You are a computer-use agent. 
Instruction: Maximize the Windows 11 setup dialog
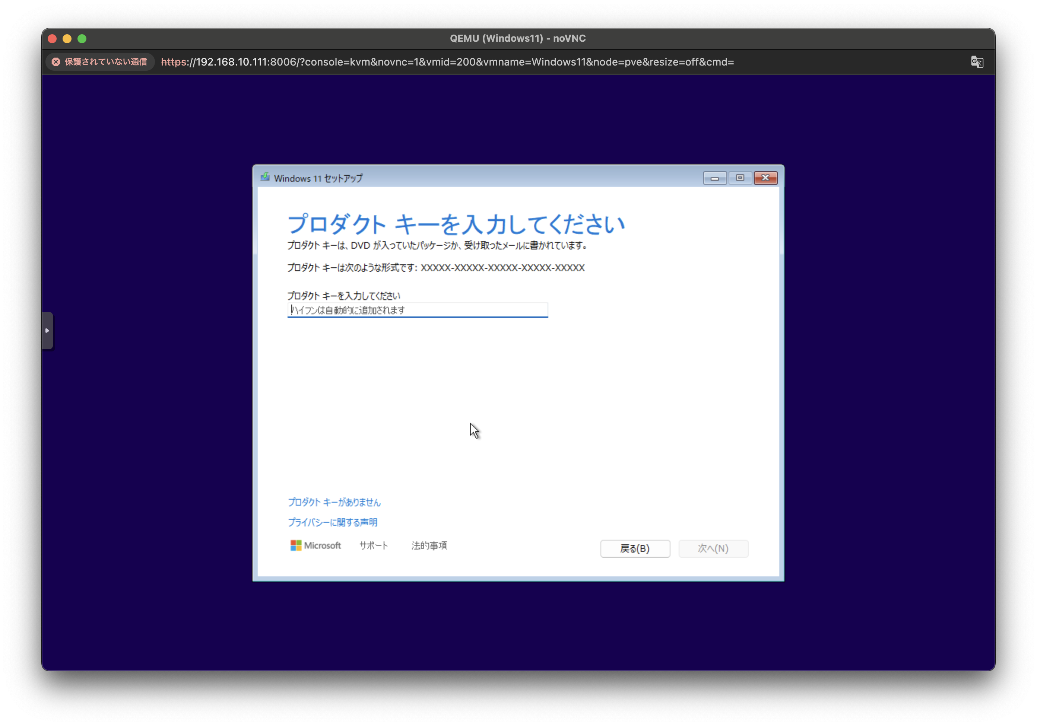coord(740,178)
